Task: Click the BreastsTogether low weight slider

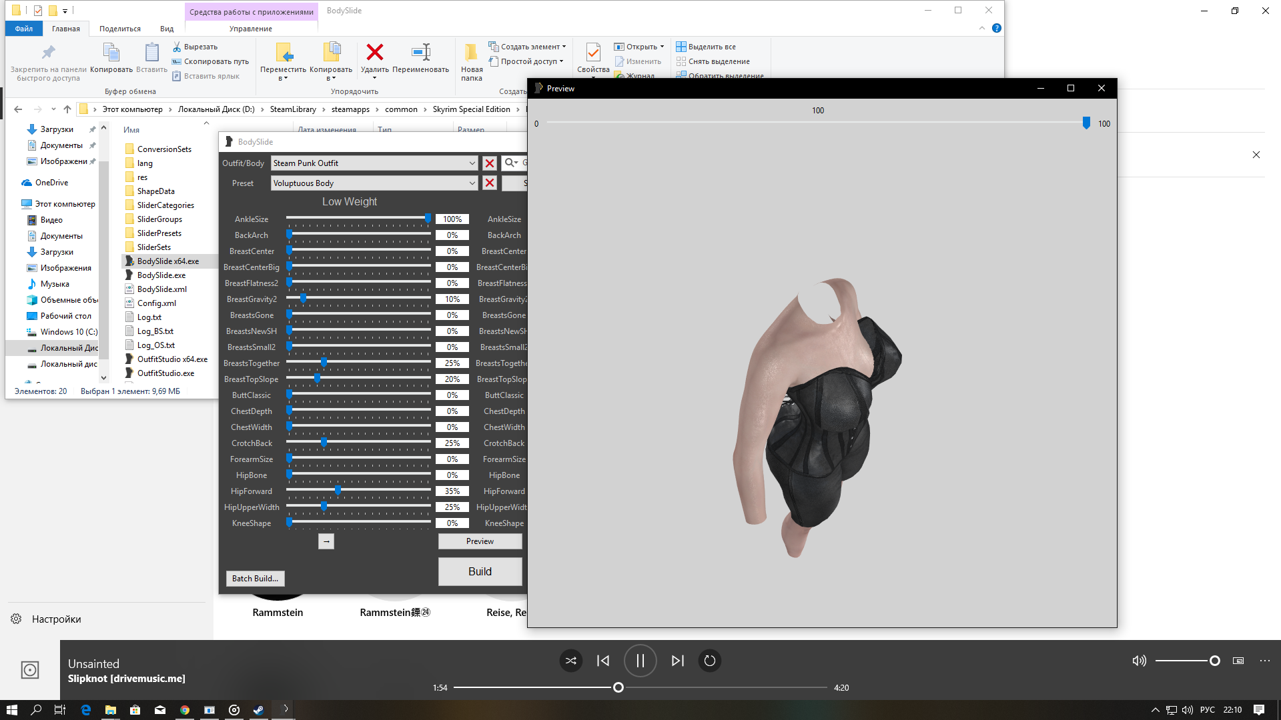Action: click(324, 363)
